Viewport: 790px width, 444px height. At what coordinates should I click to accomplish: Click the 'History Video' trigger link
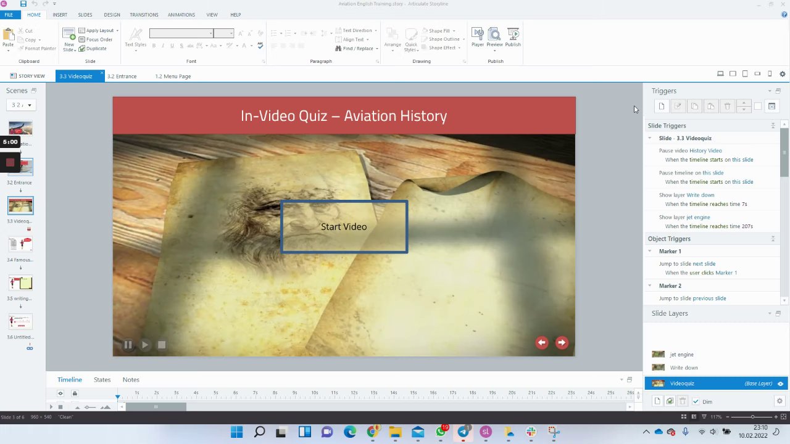coord(705,150)
